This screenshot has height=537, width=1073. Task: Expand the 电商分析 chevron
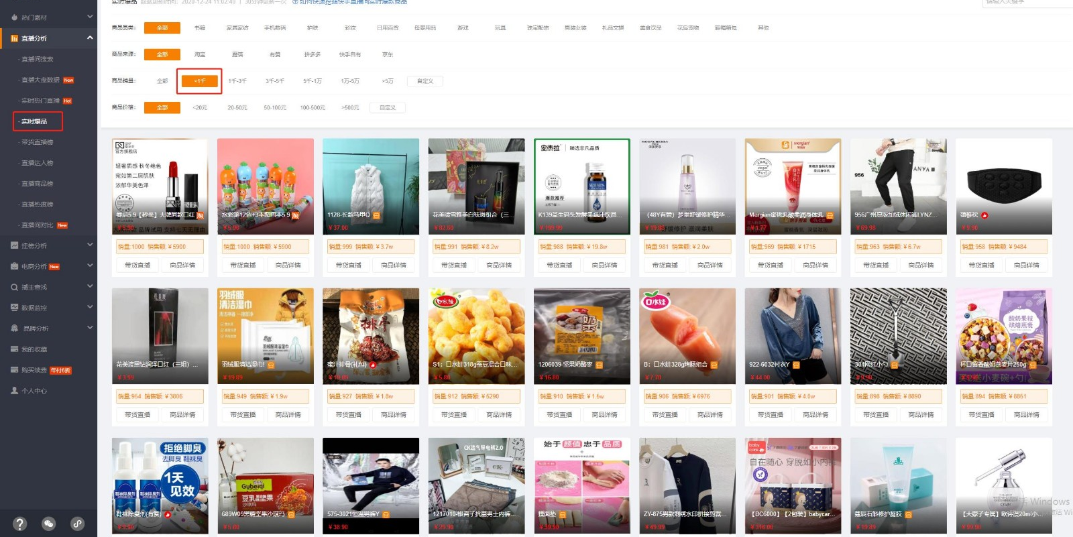point(90,266)
